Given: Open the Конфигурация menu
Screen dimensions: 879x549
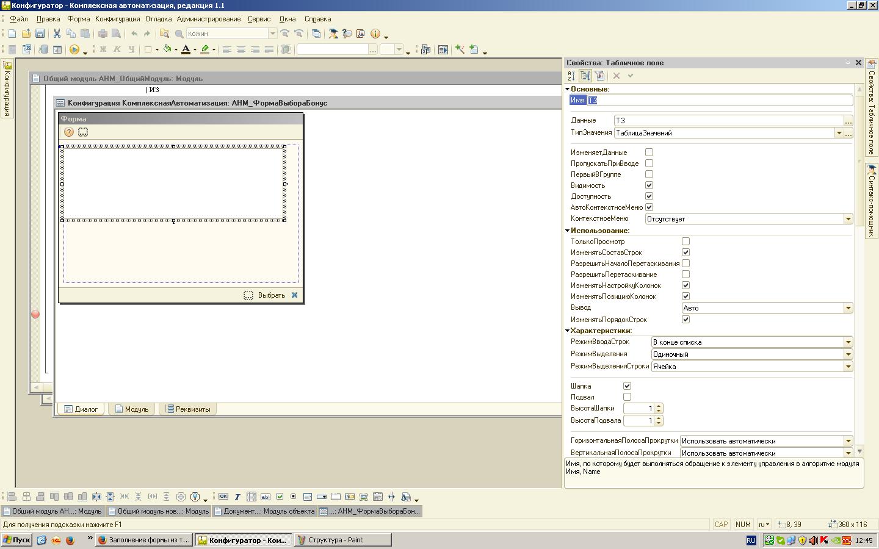Looking at the screenshot, I should (117, 19).
